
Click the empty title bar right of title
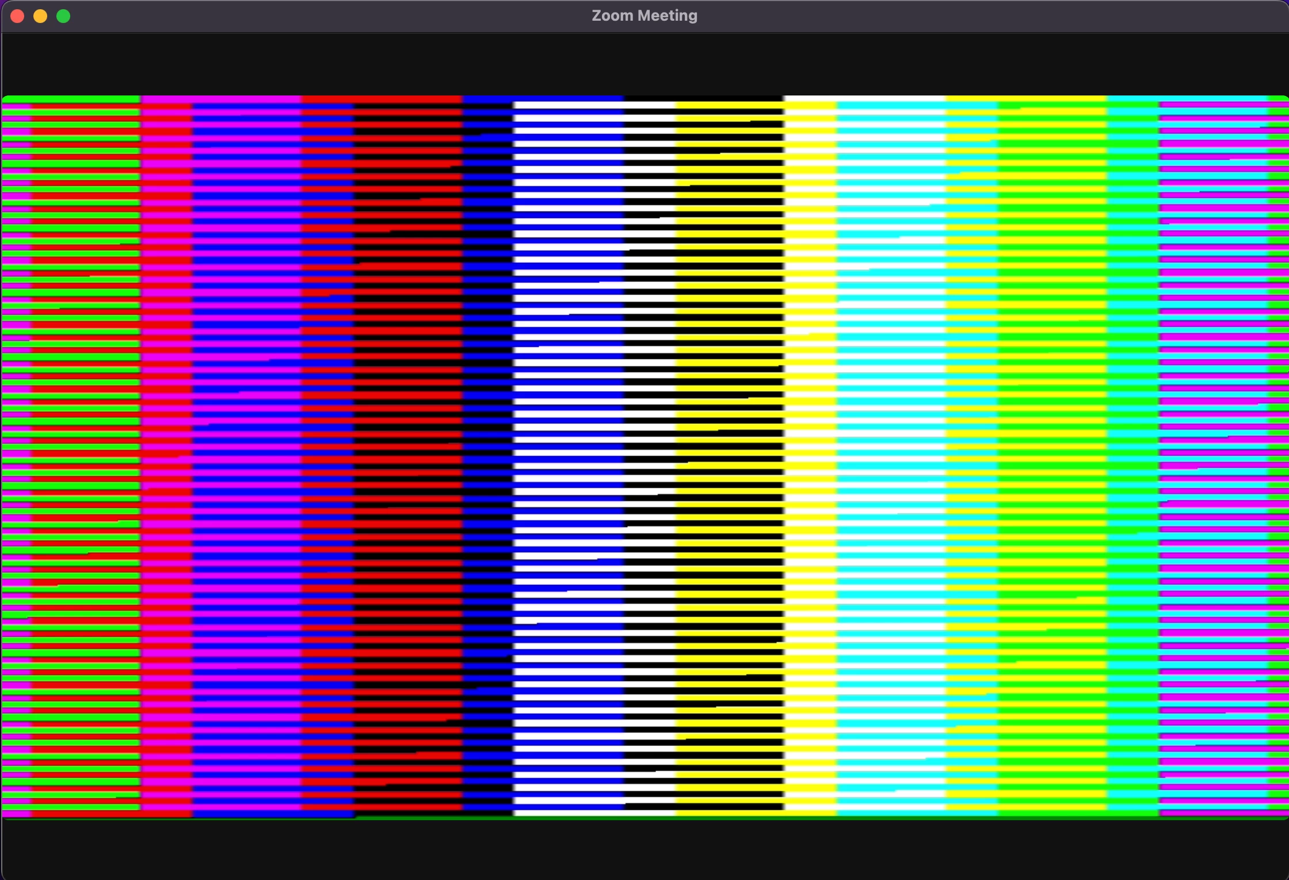978,16
